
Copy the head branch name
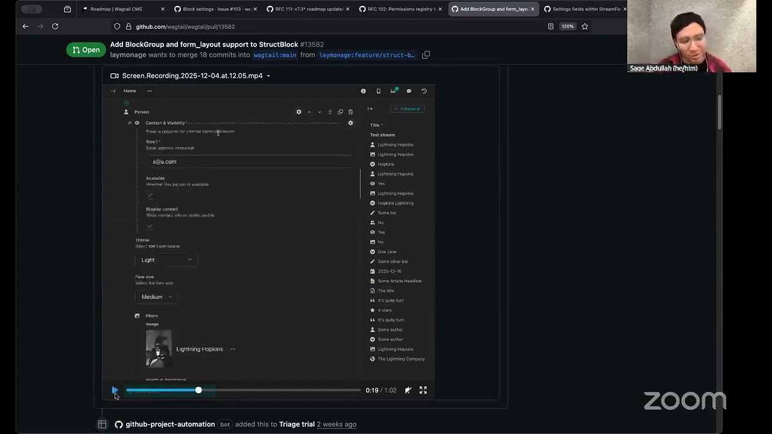point(426,55)
